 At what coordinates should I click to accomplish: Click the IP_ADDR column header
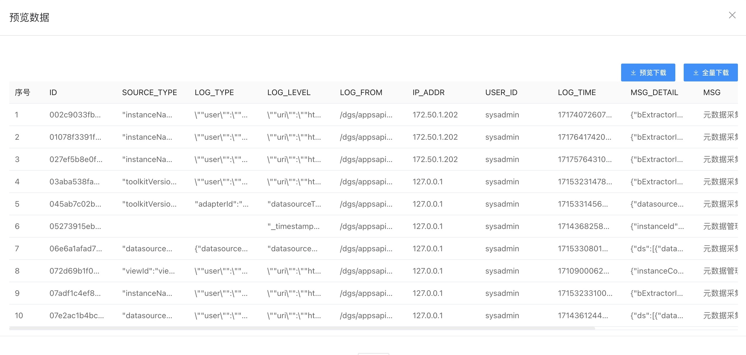point(428,93)
